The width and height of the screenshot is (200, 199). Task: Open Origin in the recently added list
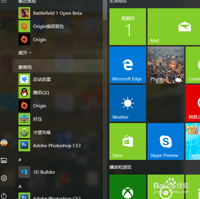(58, 39)
